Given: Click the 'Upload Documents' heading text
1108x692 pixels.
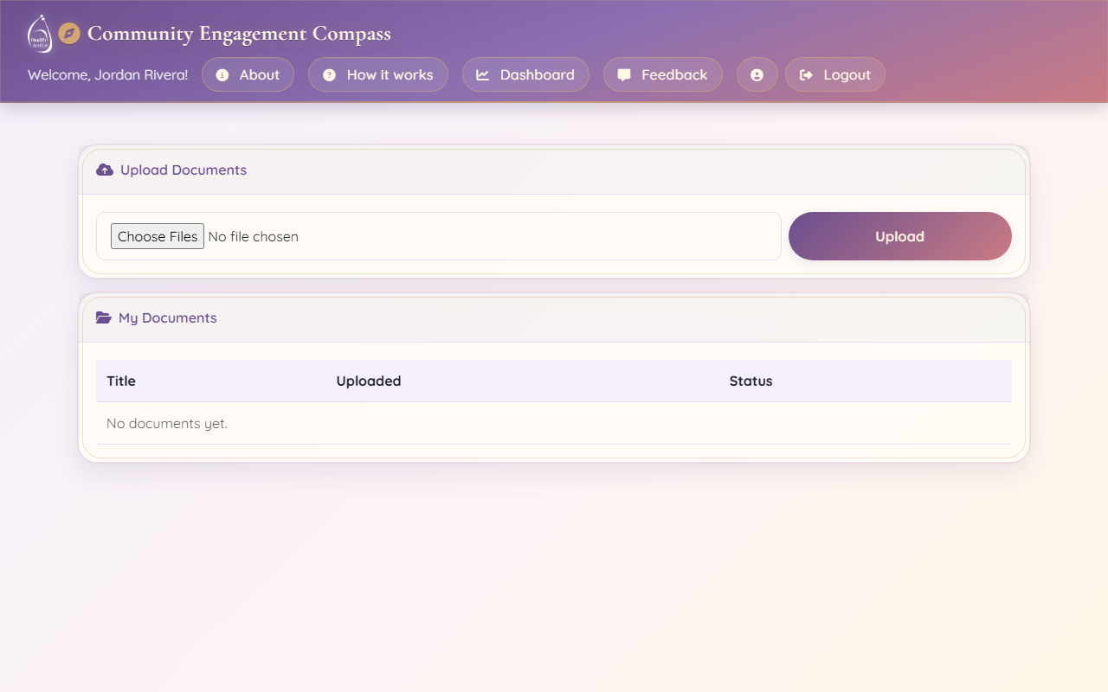Looking at the screenshot, I should 184,170.
